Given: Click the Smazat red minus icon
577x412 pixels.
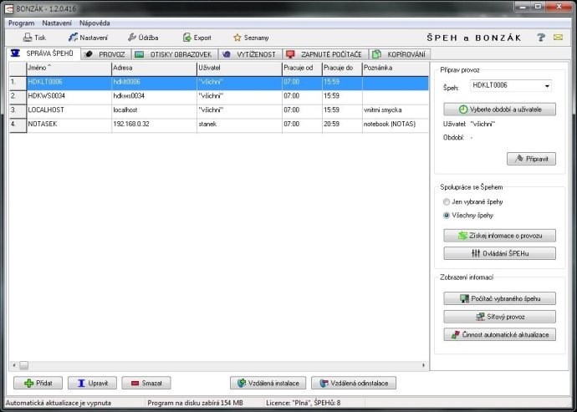Looking at the screenshot, I should click(135, 383).
